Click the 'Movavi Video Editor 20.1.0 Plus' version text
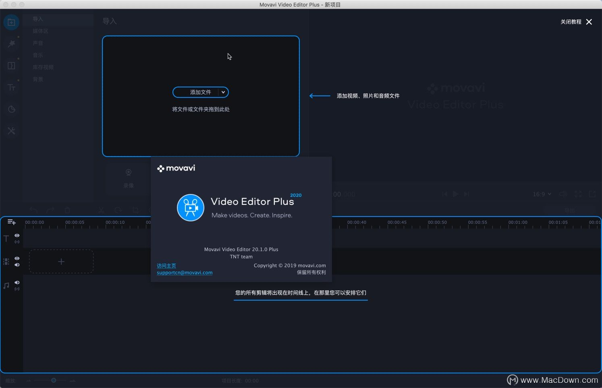Screen dimensions: 602x388 click(x=241, y=250)
